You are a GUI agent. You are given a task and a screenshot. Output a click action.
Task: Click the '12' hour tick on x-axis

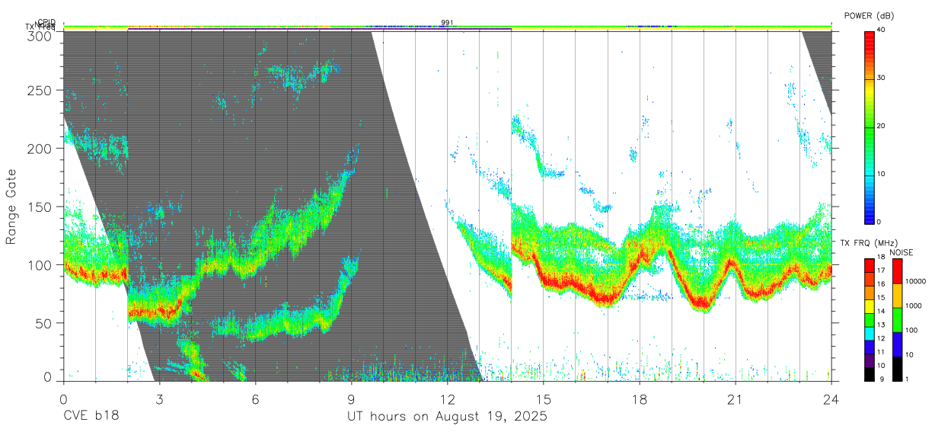[448, 399]
